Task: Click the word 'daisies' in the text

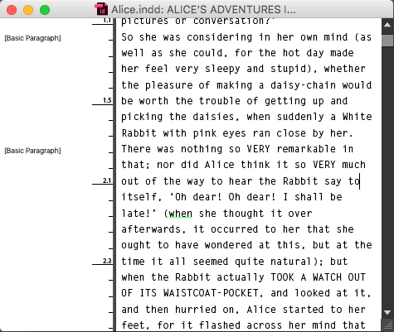Action: (213, 117)
